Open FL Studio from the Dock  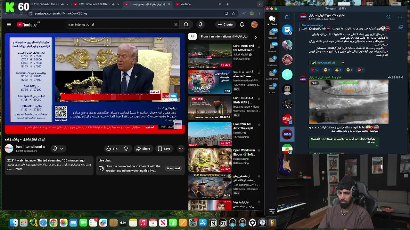coord(272,223)
